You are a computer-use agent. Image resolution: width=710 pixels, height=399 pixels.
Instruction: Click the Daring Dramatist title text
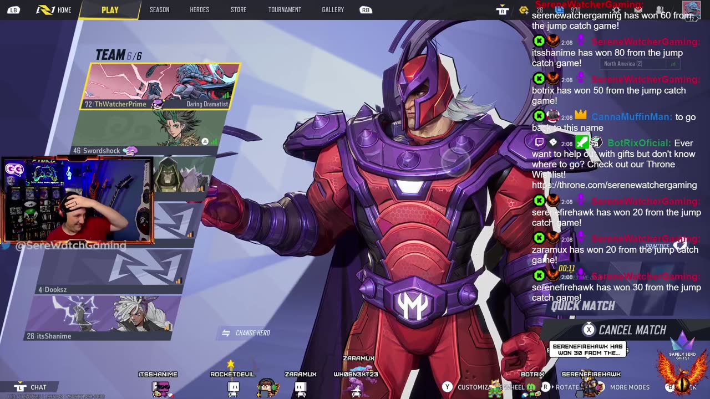click(x=207, y=104)
